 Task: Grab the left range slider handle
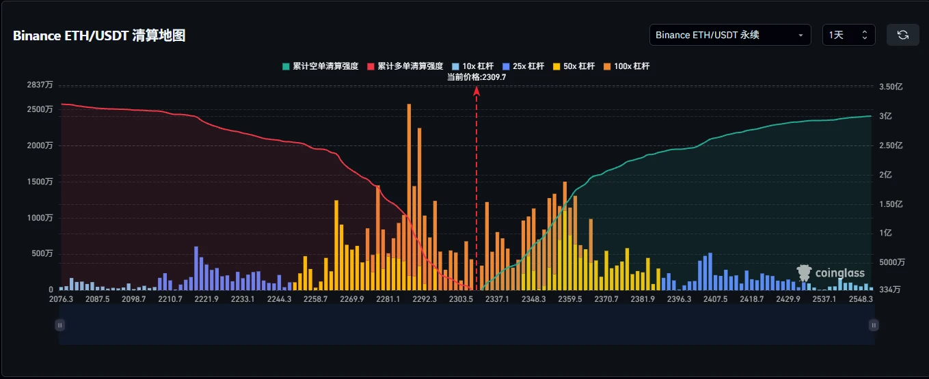pyautogui.click(x=60, y=326)
